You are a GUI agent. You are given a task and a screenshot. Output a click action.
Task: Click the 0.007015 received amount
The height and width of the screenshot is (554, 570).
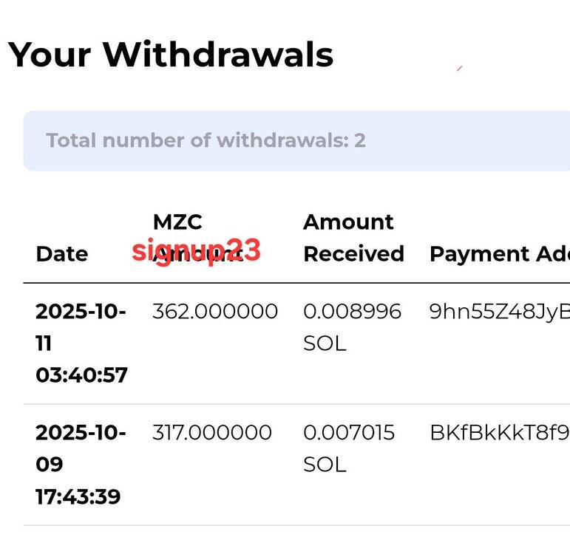[x=349, y=432]
